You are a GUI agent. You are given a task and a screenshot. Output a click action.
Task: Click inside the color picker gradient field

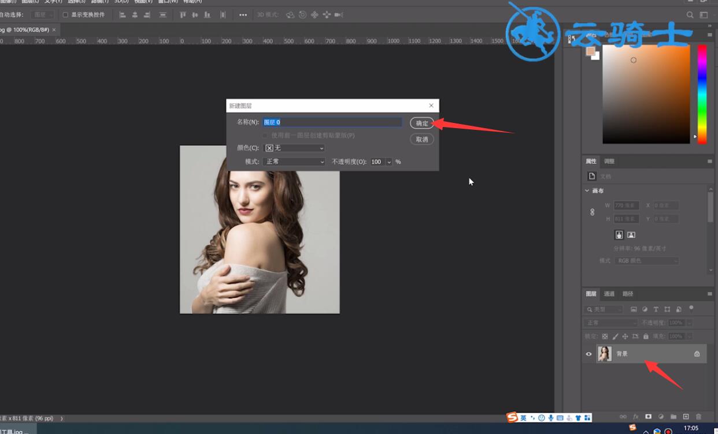point(646,94)
